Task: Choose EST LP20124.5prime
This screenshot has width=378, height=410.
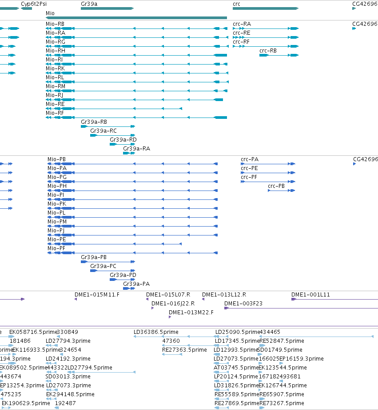Action: (x=236, y=377)
